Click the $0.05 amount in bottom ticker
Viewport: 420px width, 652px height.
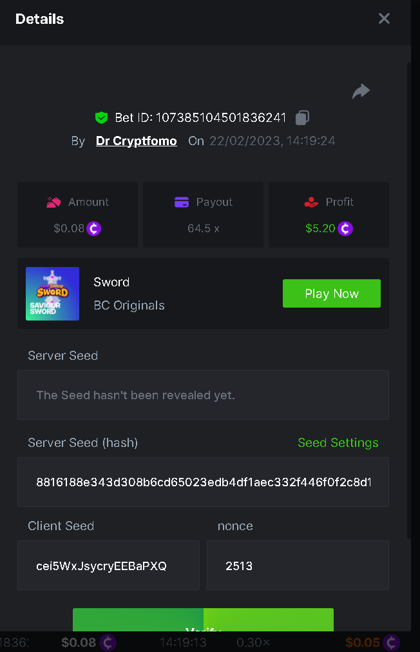pyautogui.click(x=362, y=642)
